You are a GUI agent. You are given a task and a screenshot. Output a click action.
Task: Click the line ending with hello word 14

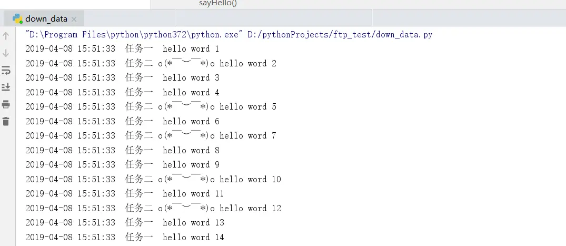[x=125, y=237]
